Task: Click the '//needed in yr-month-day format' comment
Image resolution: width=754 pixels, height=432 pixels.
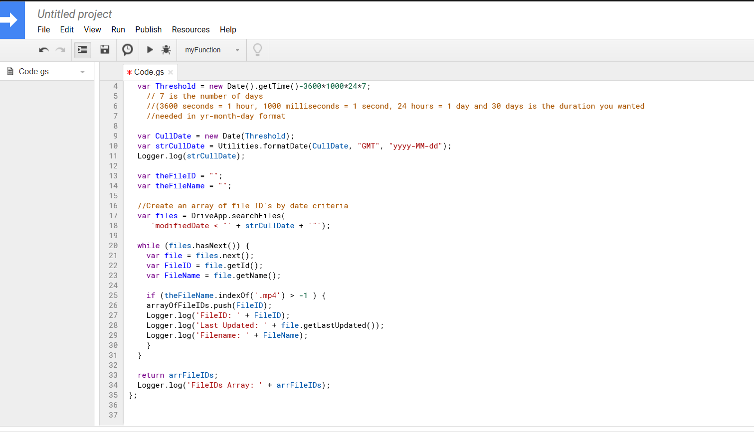Action: click(x=216, y=116)
